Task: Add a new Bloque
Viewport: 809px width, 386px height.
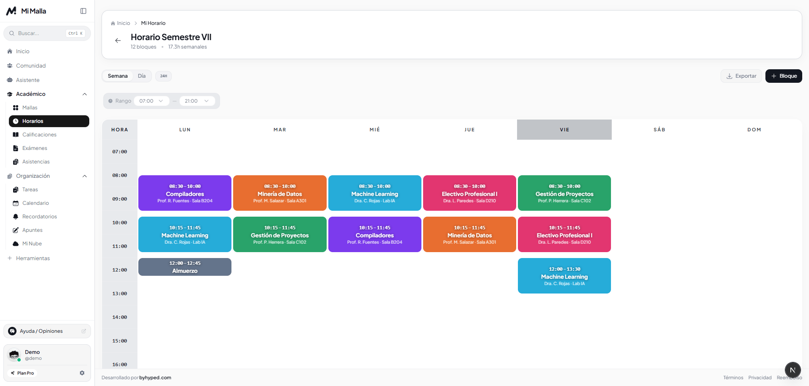Action: tap(784, 76)
